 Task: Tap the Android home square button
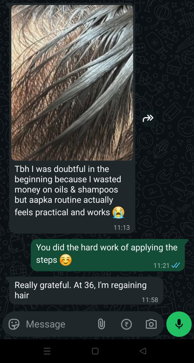point(95,351)
